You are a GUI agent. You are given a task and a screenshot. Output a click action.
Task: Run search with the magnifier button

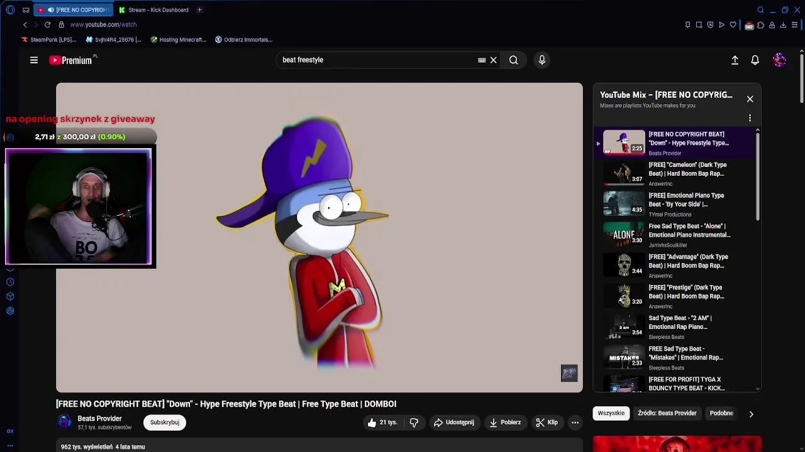(514, 60)
